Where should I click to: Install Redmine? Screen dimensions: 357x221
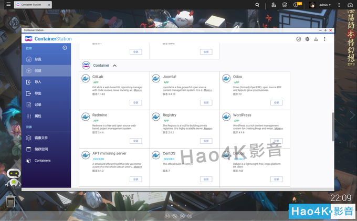click(135, 141)
